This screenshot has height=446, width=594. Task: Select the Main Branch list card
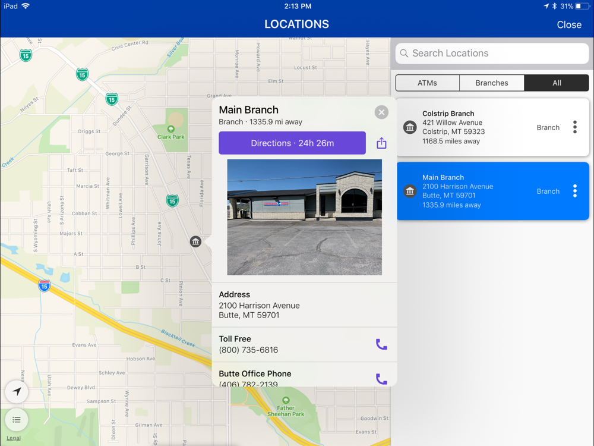coord(493,191)
